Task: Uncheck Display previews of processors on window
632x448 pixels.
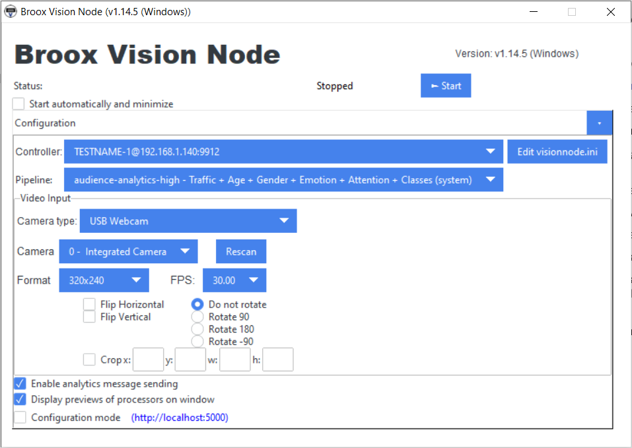Action: (x=20, y=399)
